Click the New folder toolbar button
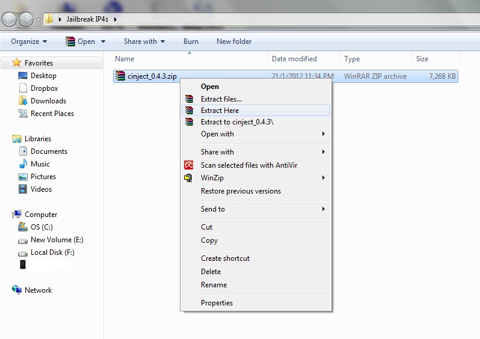Viewport: 480px width, 339px height. (x=234, y=41)
